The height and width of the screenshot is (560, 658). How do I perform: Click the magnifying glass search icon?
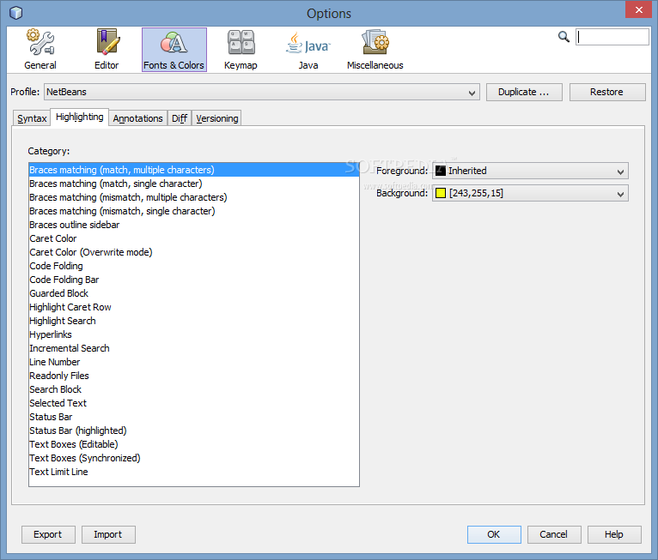[564, 37]
